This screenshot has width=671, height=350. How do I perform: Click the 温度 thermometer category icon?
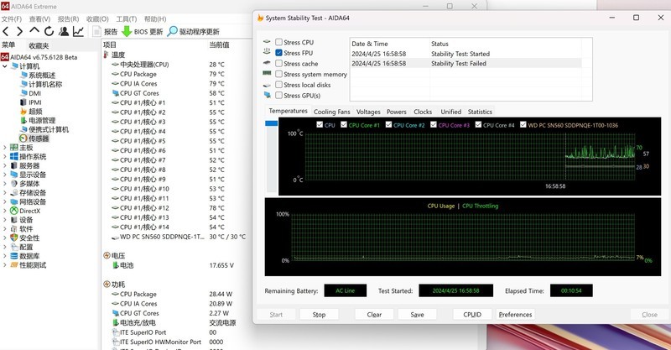[107, 55]
